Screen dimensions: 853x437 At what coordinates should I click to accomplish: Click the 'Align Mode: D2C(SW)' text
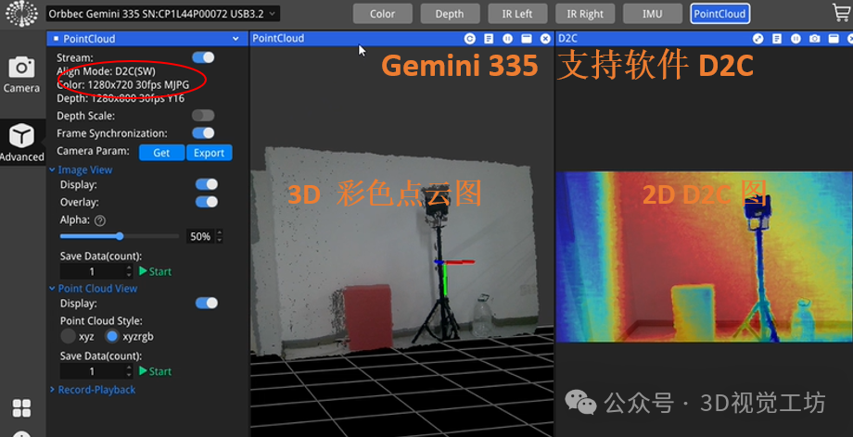pos(106,71)
